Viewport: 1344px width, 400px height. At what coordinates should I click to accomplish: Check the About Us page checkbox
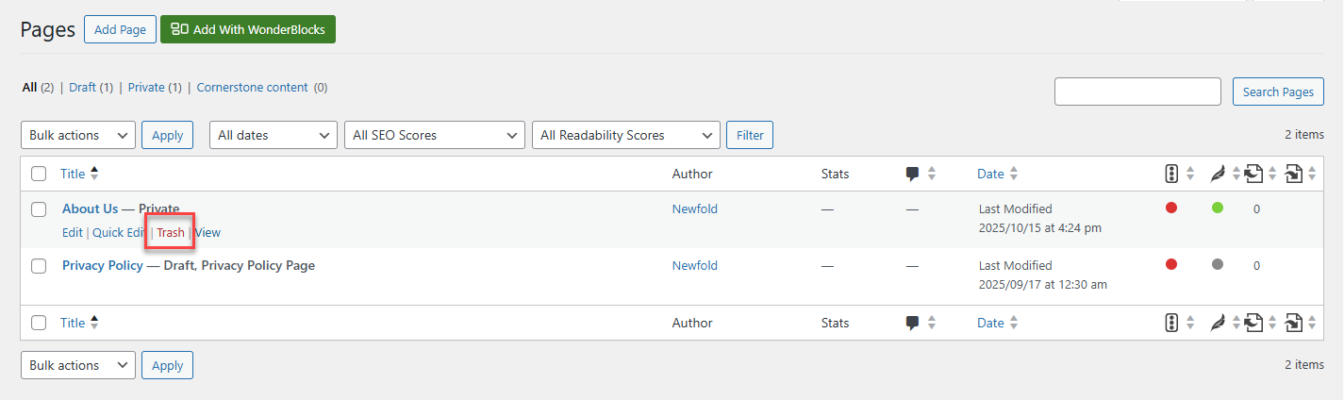[39, 209]
